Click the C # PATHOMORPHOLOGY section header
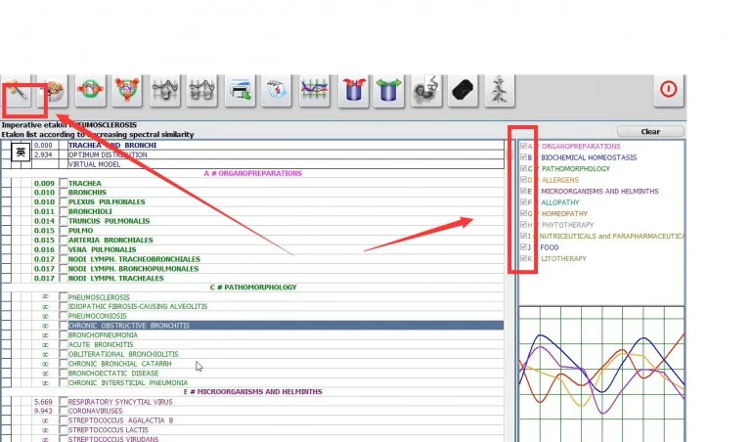 click(253, 287)
